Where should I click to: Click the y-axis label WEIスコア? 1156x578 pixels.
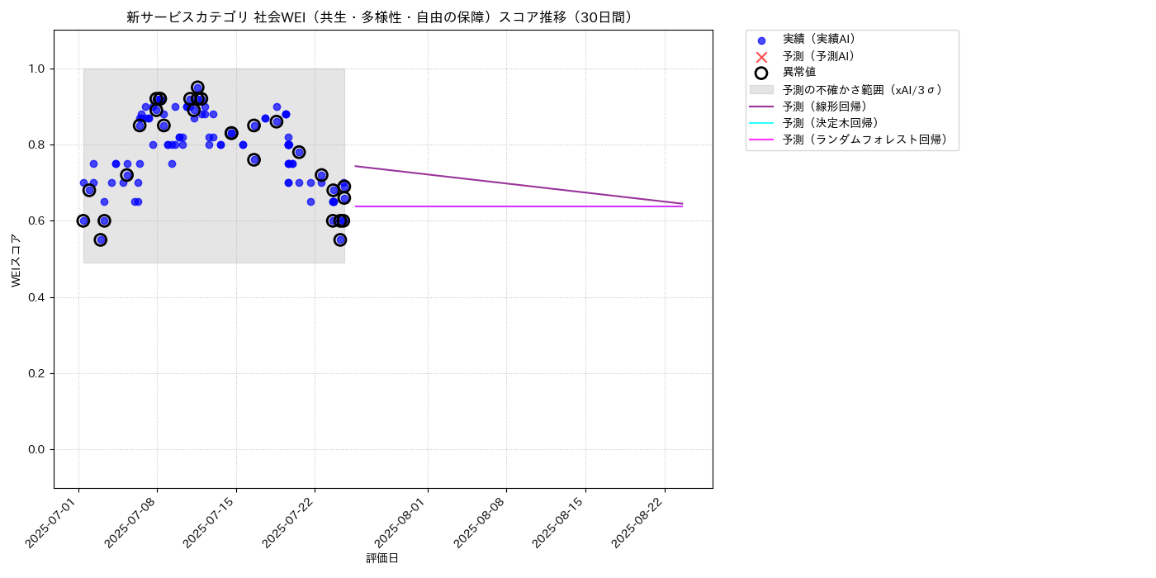[16, 260]
